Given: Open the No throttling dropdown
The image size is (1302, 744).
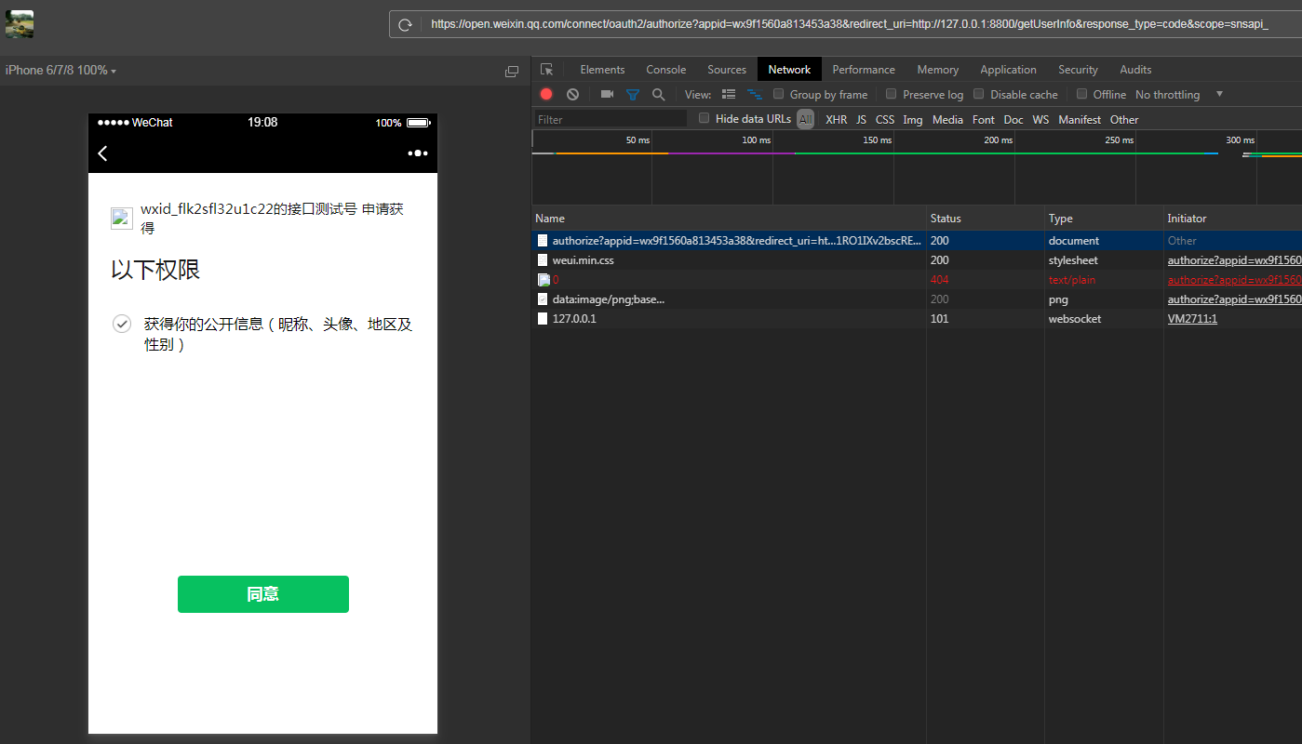Looking at the screenshot, I should click(x=1179, y=94).
